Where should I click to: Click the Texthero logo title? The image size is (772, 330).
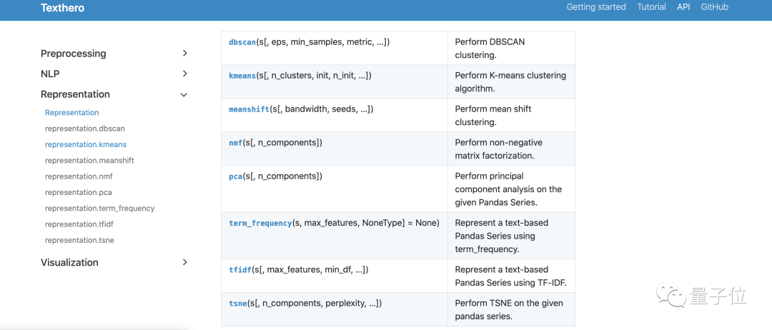pyautogui.click(x=62, y=8)
